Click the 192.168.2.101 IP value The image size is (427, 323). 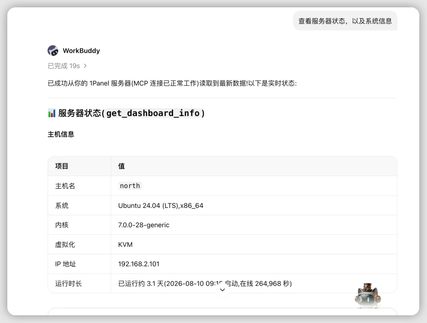pos(138,264)
